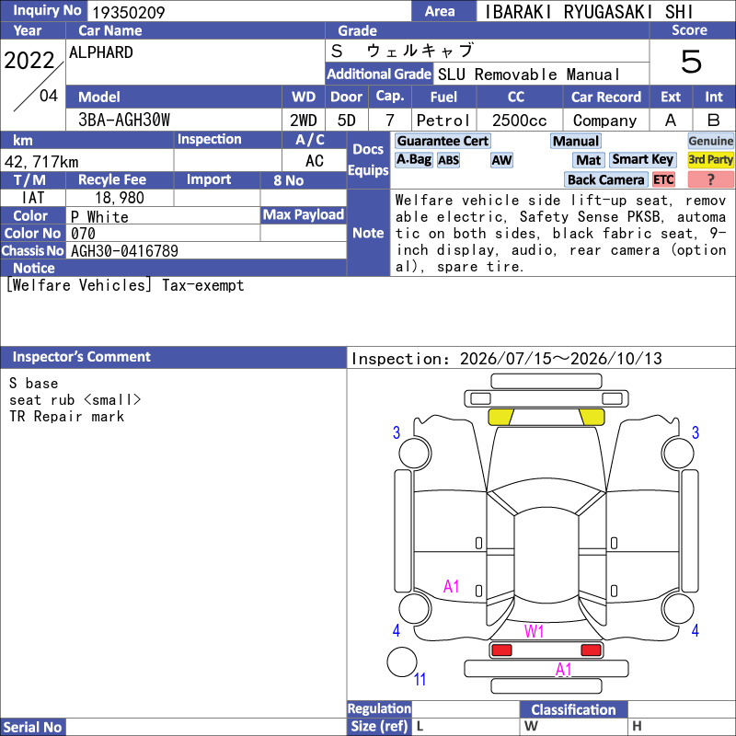Click the spare tire circle marked 11
This screenshot has height=736, width=736.
(x=402, y=661)
